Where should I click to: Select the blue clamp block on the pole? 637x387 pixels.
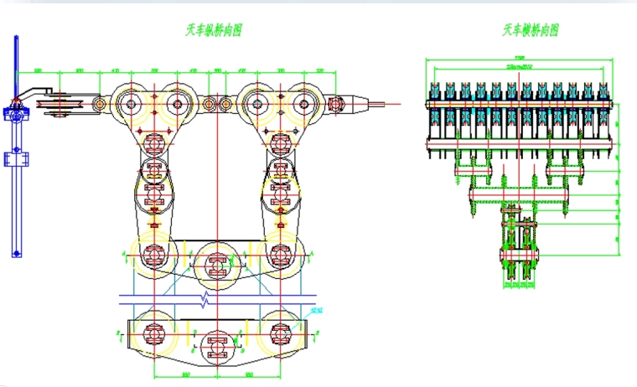(15, 157)
